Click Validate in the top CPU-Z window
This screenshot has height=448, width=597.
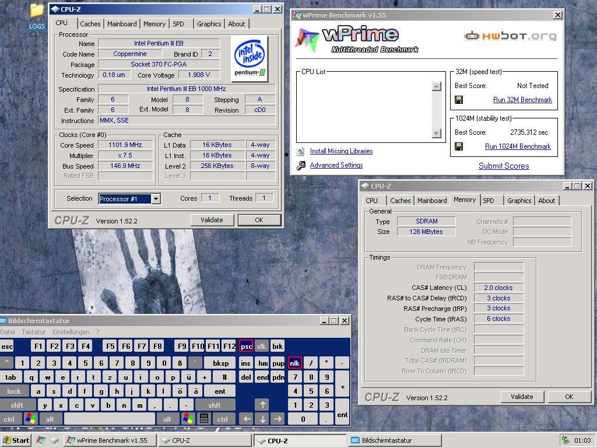point(212,220)
